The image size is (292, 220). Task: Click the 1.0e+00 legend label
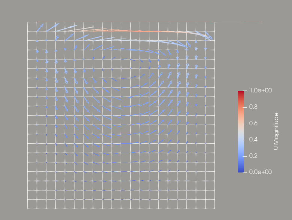pyautogui.click(x=261, y=91)
